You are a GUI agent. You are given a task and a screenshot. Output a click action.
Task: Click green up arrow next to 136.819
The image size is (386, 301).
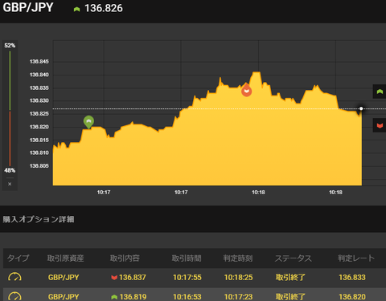coord(114,297)
